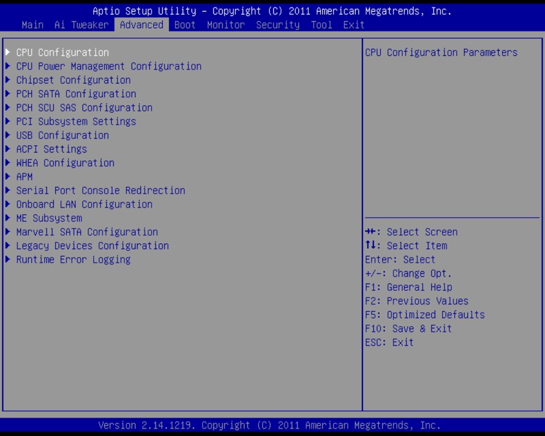Expand the arrow beside Chipset Configuration

[8, 80]
